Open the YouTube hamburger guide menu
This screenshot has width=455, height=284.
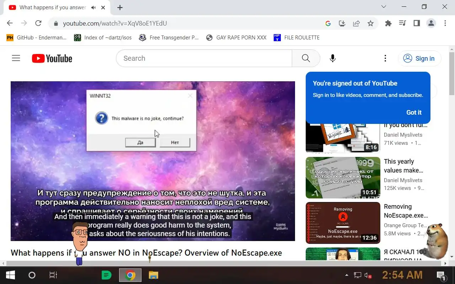click(x=16, y=58)
